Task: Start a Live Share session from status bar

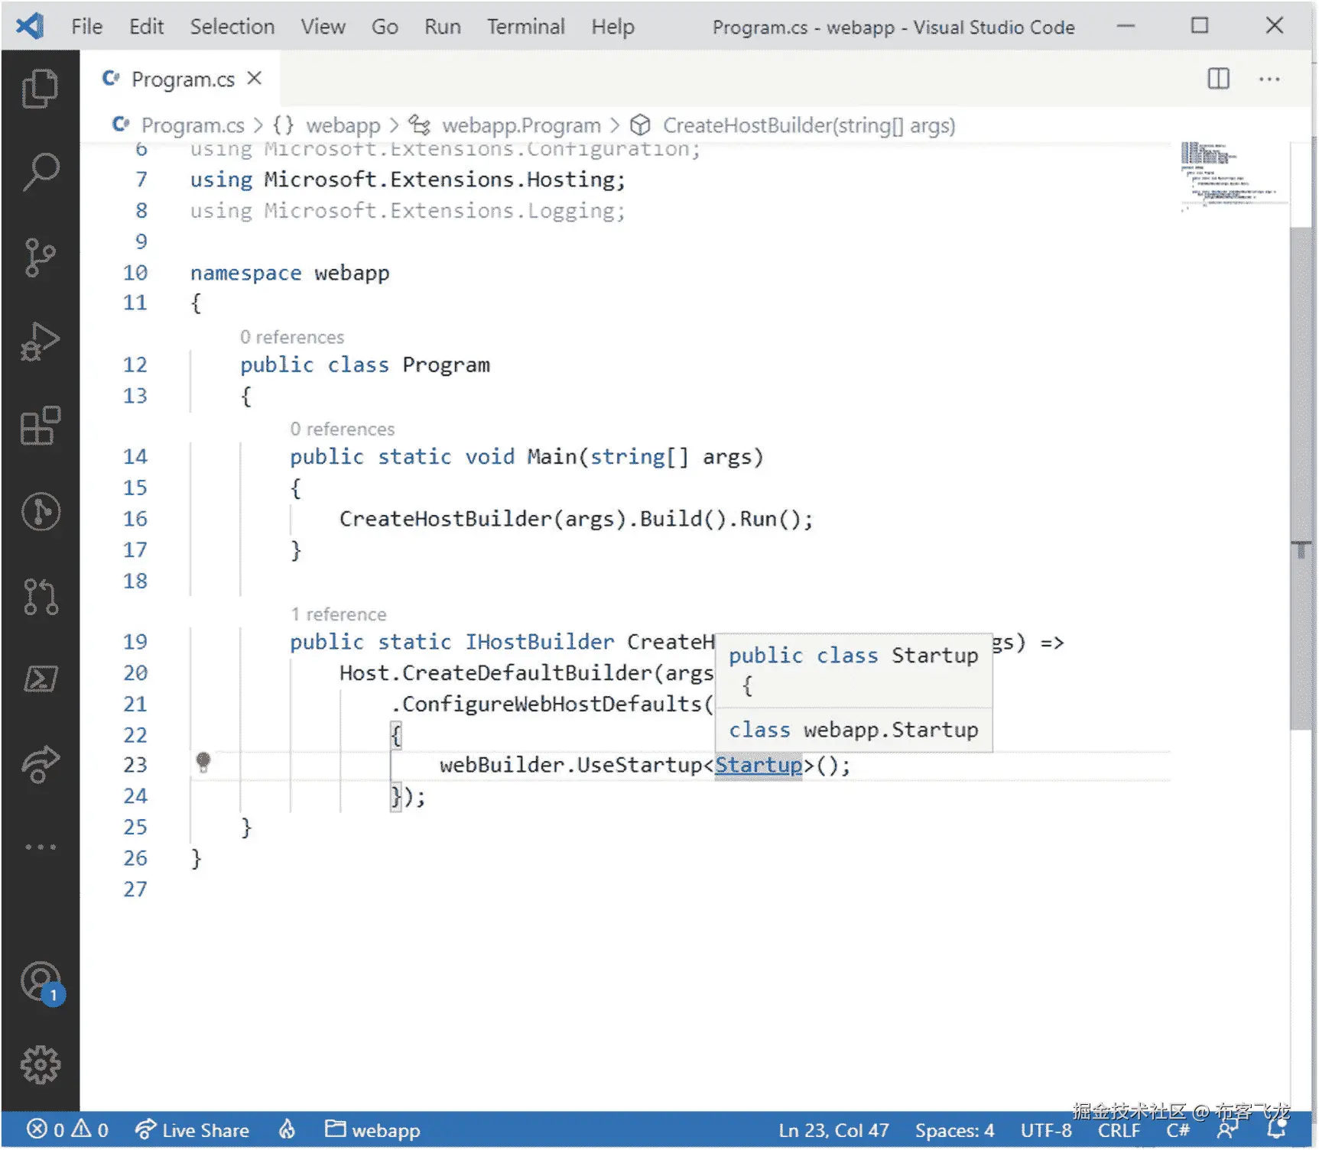Action: [x=192, y=1129]
